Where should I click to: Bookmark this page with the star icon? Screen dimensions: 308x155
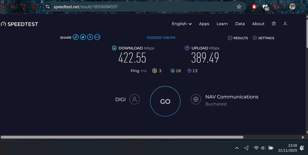[239, 7]
